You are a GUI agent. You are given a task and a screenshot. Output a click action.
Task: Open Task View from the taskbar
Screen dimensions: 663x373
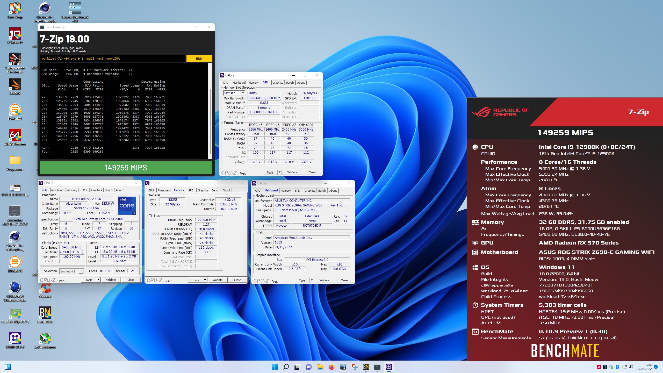[297, 367]
